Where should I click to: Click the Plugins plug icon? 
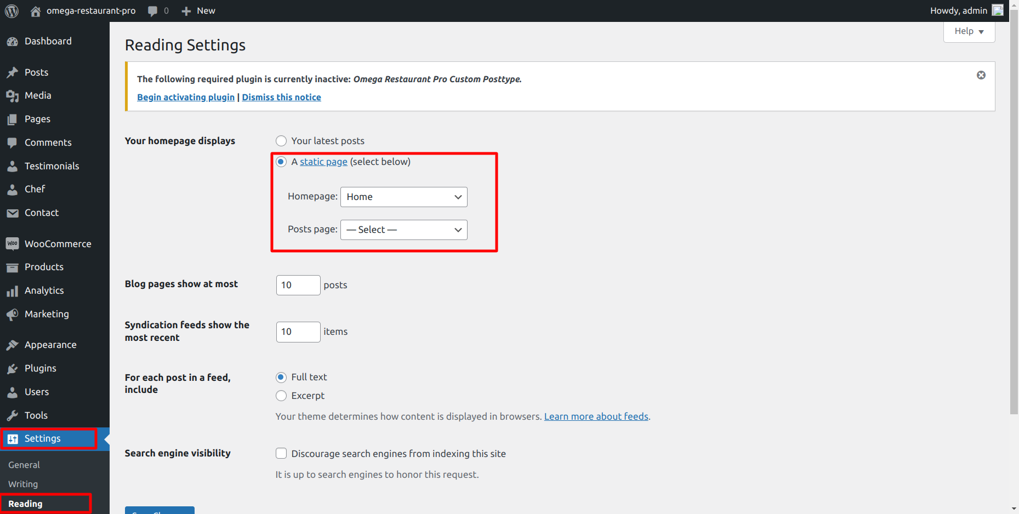[13, 369]
